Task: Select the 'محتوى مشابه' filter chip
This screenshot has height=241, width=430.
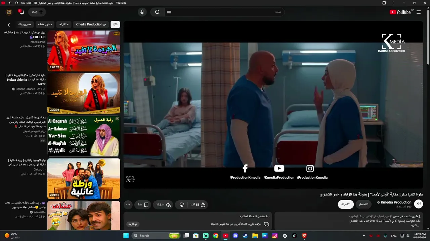Action: tap(45, 24)
